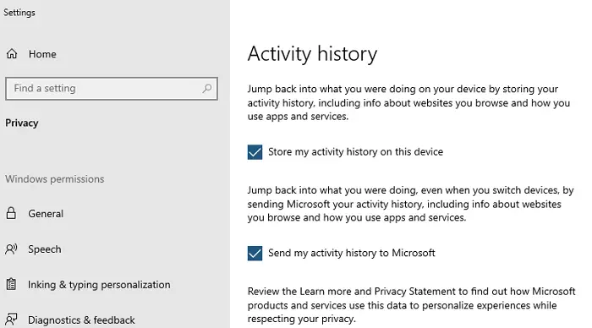Image resolution: width=592 pixels, height=328 pixels.
Task: Click Send my activity history to Microsoft label
Action: pyautogui.click(x=352, y=253)
